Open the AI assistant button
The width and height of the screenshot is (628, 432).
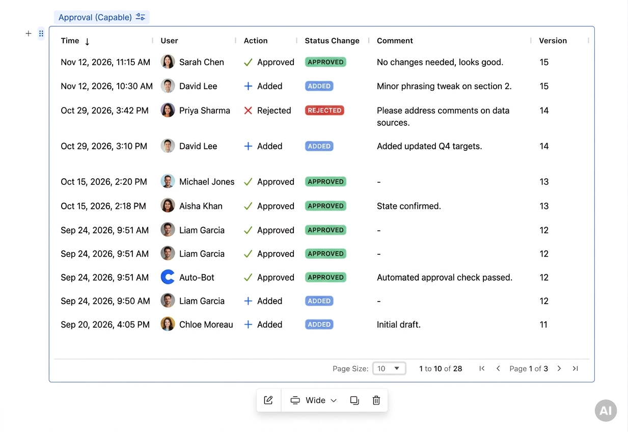point(606,411)
